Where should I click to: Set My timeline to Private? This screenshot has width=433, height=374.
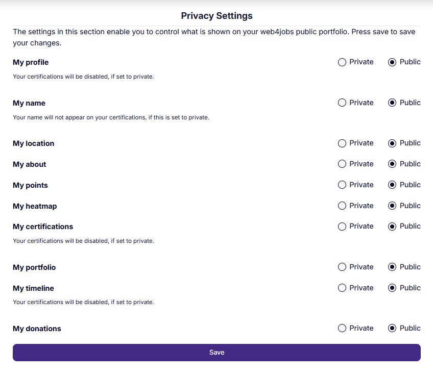pos(342,288)
